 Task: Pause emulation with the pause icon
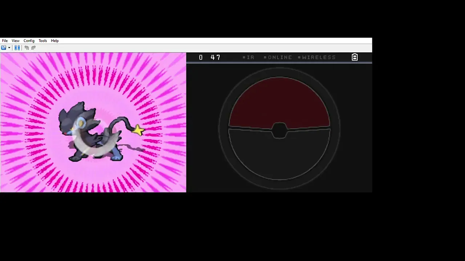[17, 48]
